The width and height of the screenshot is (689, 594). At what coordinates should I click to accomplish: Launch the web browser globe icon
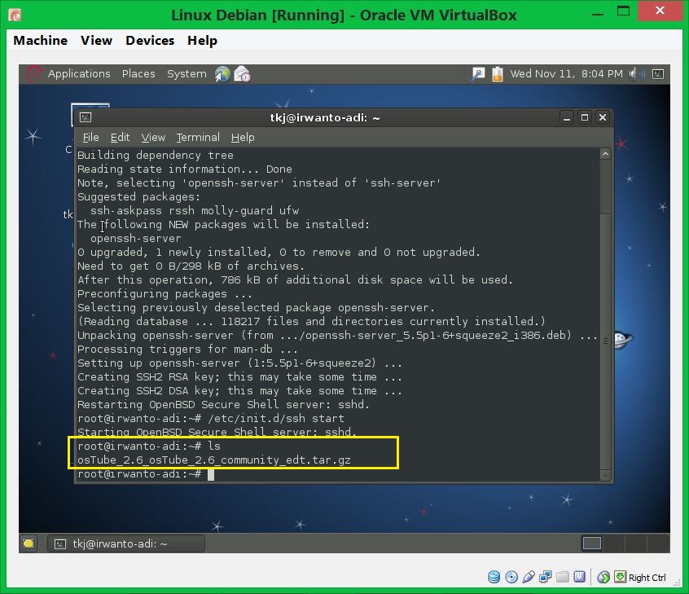(x=222, y=74)
